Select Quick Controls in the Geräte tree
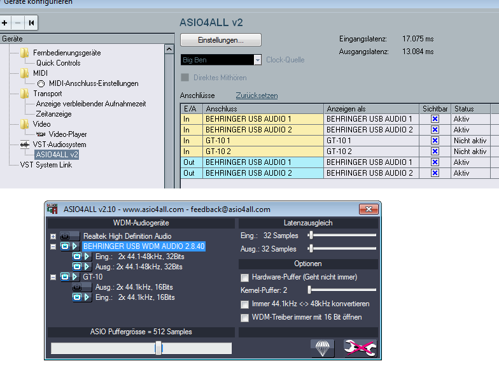This screenshot has height=368, width=499. point(59,62)
